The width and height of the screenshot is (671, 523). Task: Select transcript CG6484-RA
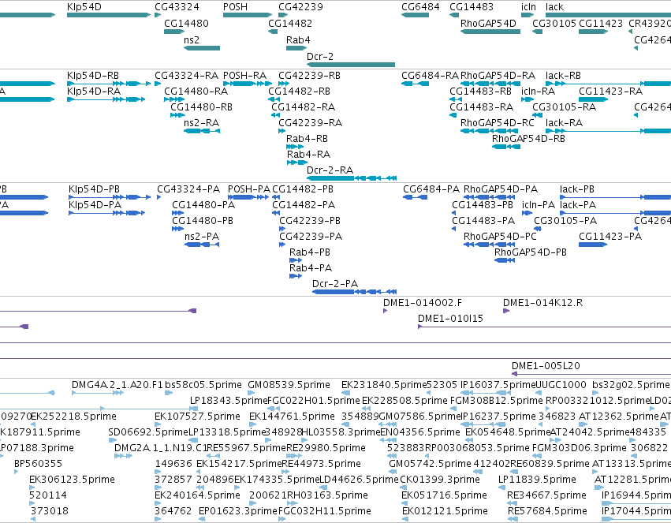tap(430, 76)
